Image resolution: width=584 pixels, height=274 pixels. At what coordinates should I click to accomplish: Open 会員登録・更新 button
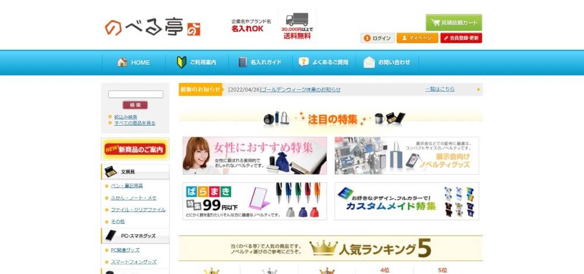coord(461,38)
